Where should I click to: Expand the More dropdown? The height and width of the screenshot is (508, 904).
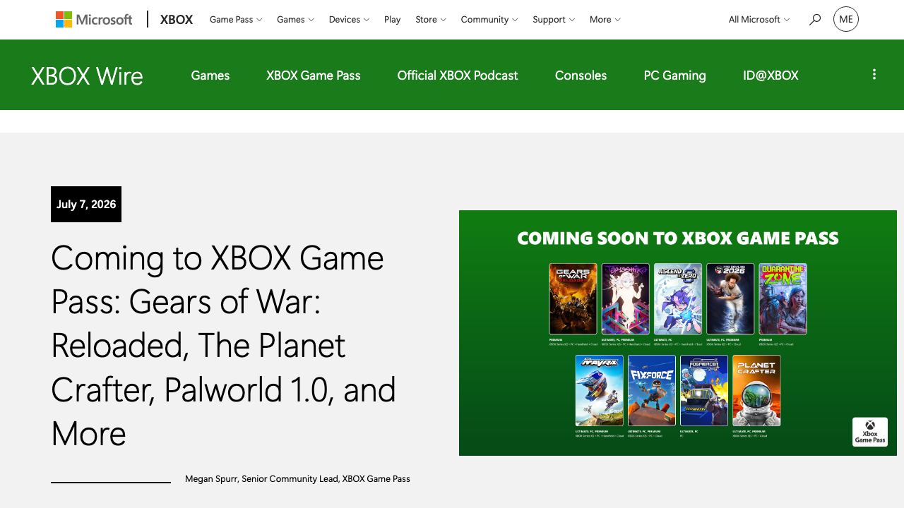[605, 20]
